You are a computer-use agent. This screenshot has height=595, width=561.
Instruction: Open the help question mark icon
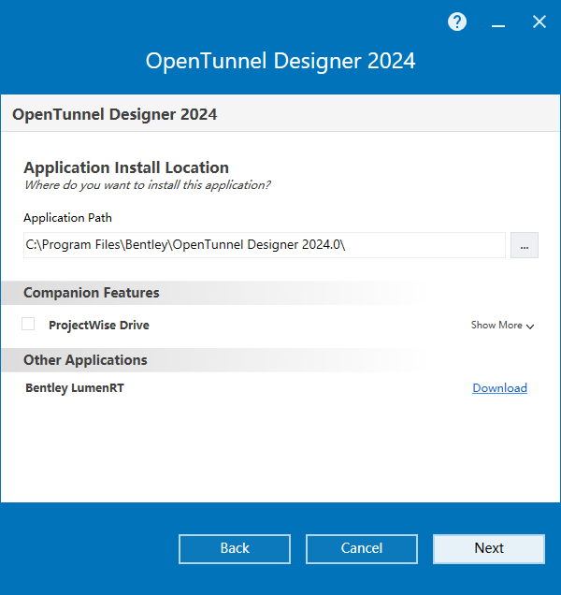[457, 22]
